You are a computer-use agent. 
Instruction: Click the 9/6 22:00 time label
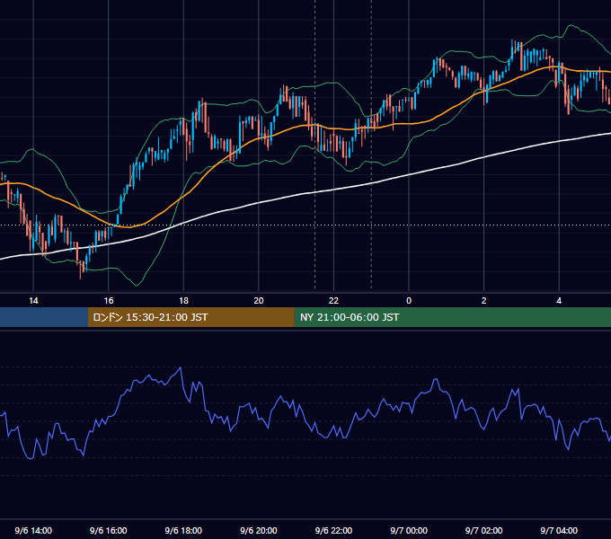[x=333, y=530]
